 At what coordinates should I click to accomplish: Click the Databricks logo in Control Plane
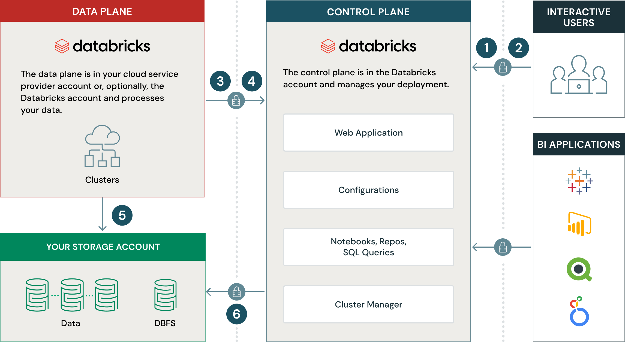click(x=368, y=46)
